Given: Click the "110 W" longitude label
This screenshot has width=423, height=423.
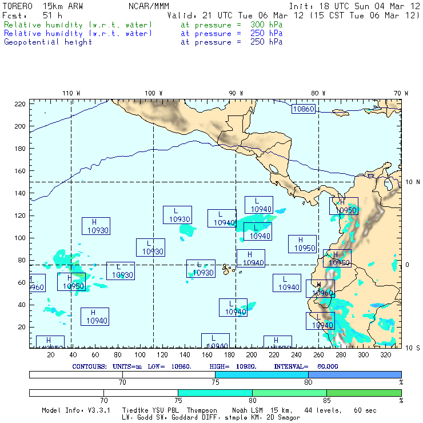Looking at the screenshot, I should pyautogui.click(x=71, y=93).
